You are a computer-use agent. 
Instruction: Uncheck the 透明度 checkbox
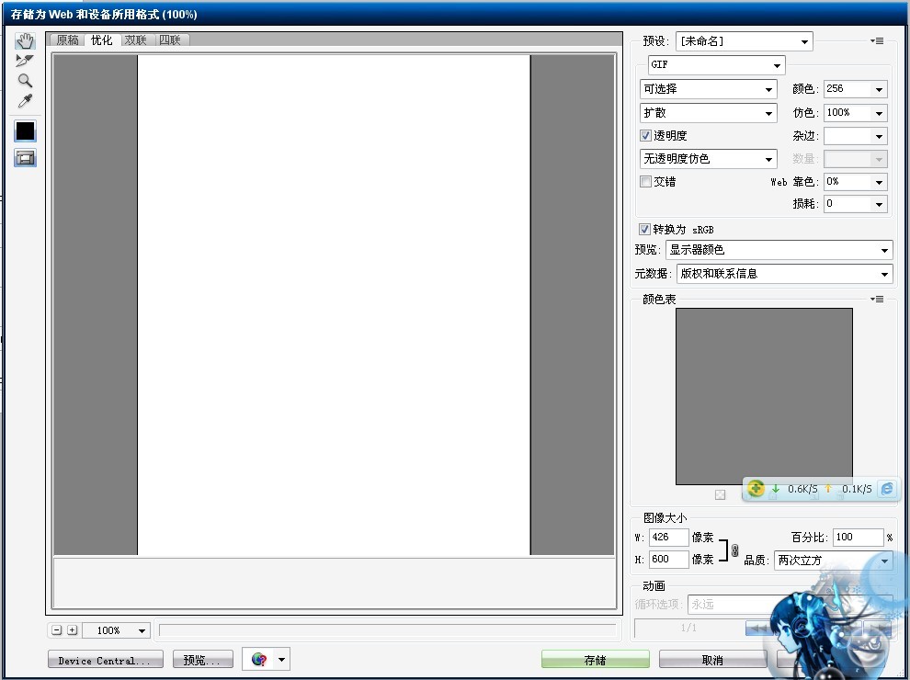point(645,135)
